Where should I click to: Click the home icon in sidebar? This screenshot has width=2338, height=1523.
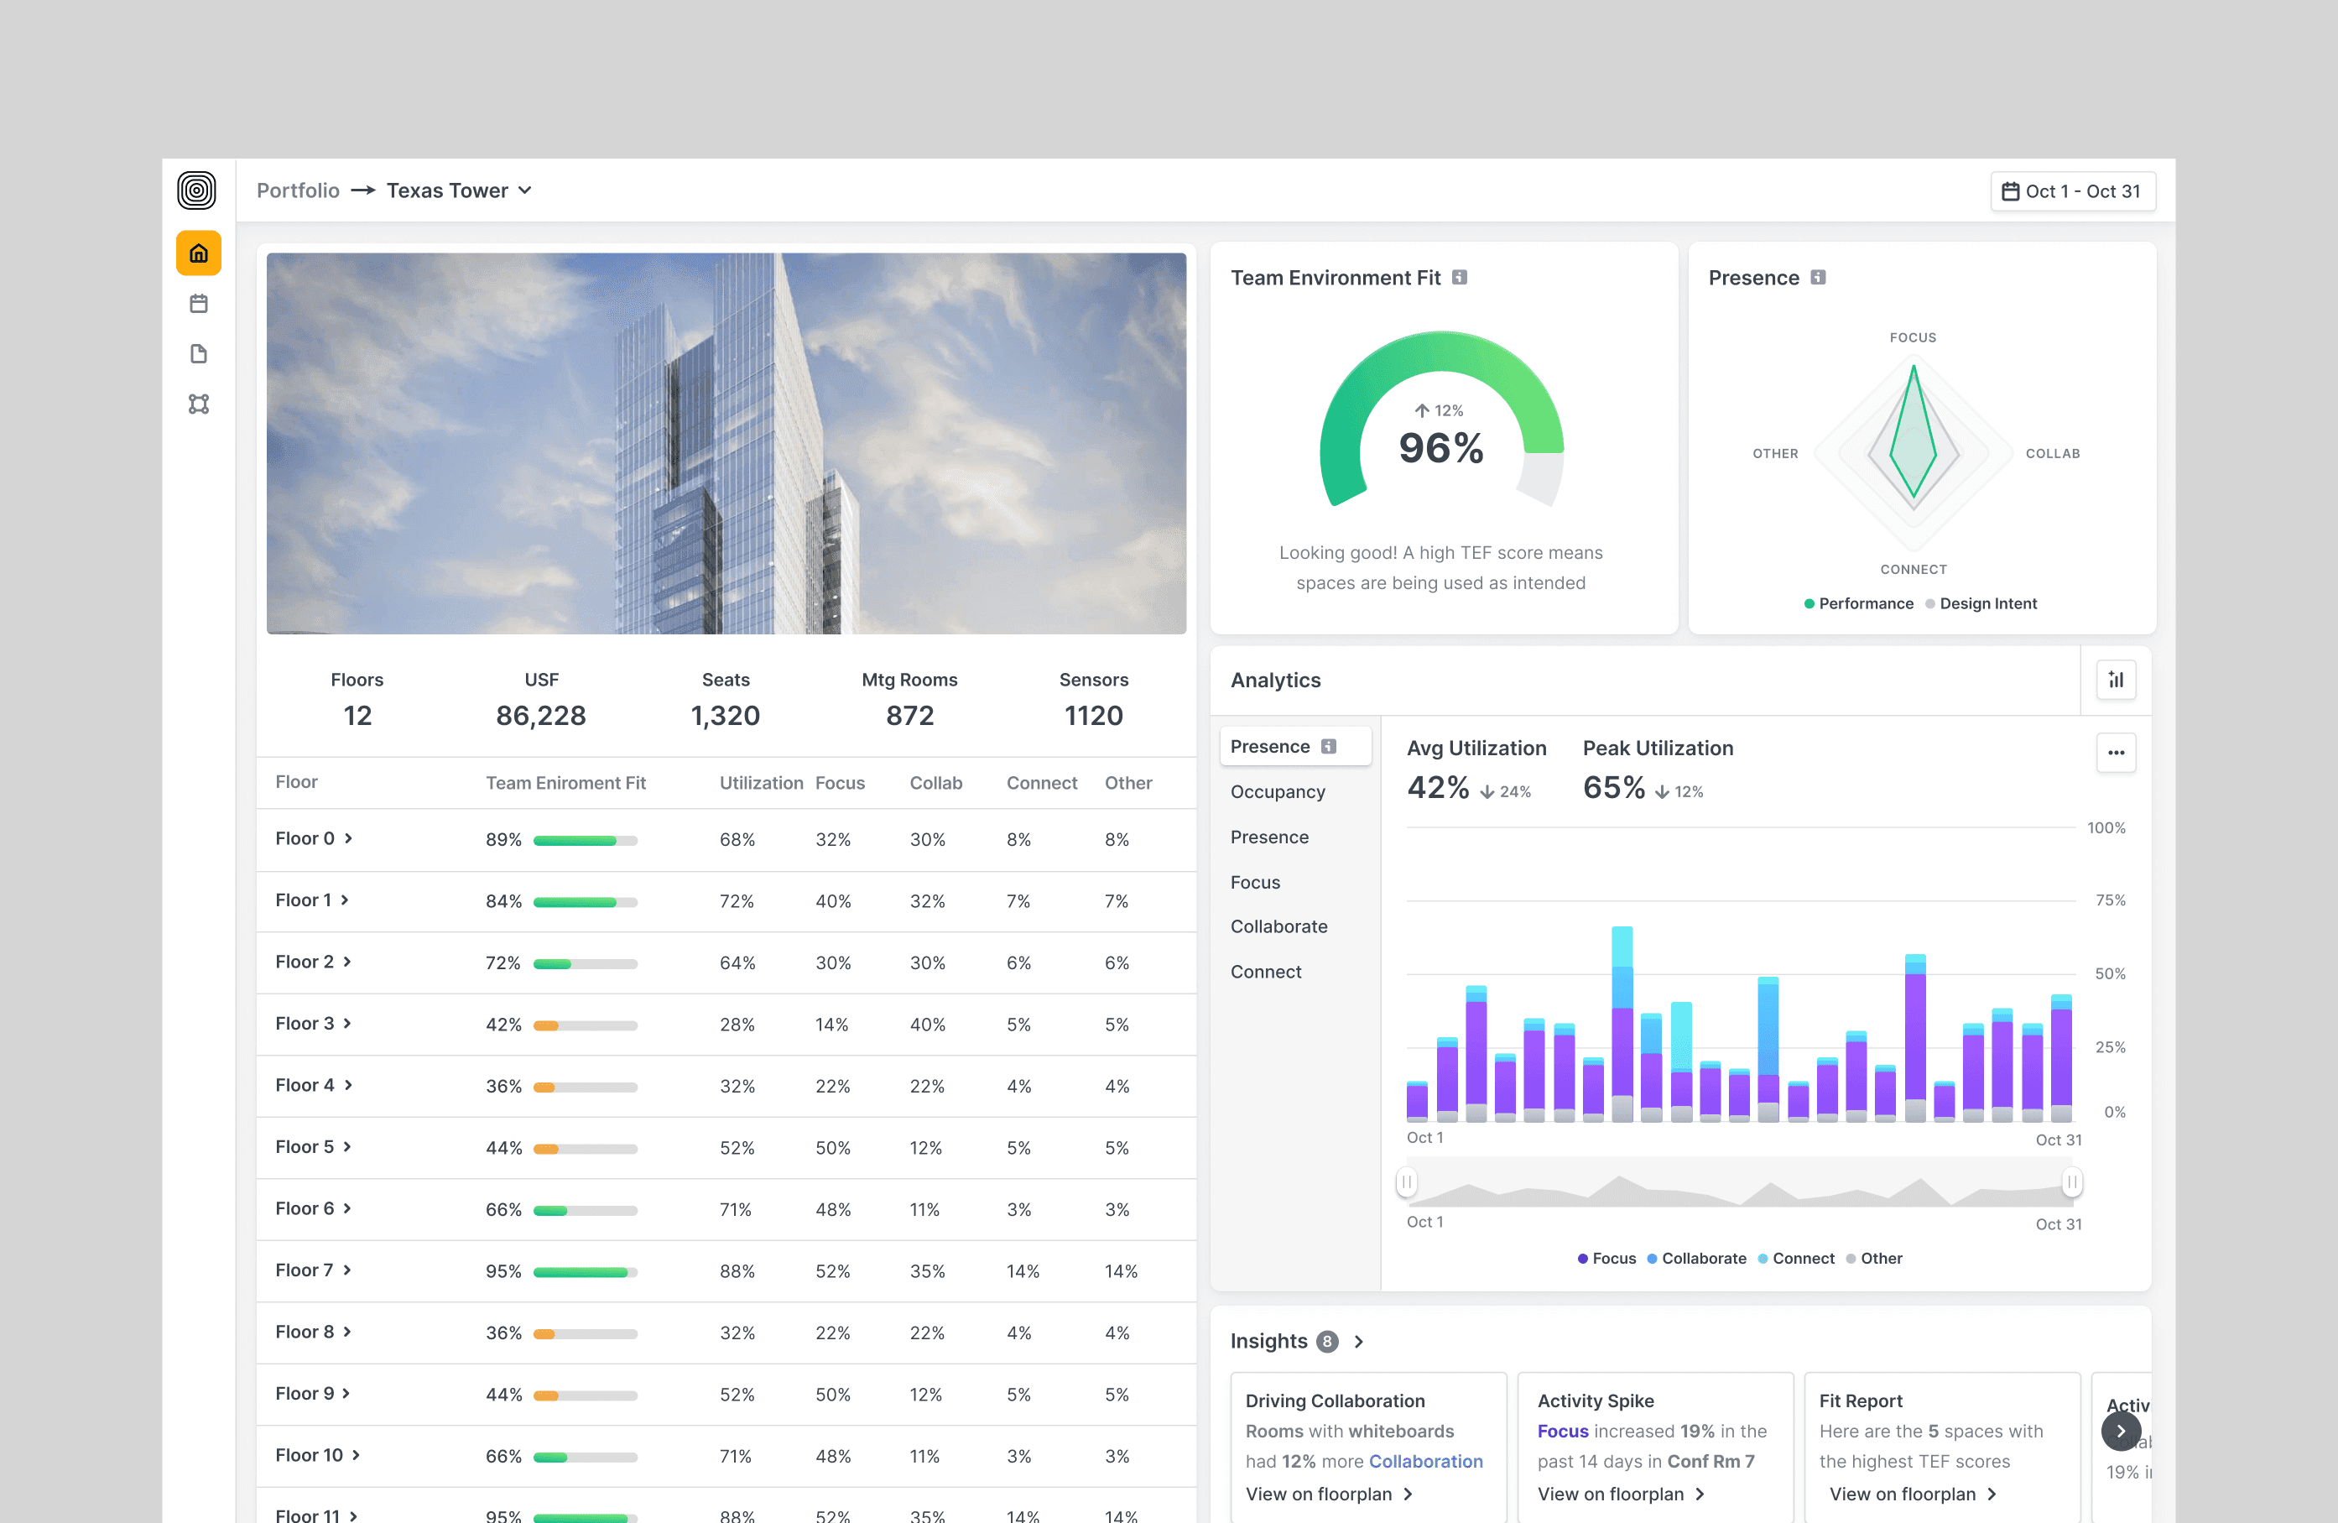pos(199,253)
